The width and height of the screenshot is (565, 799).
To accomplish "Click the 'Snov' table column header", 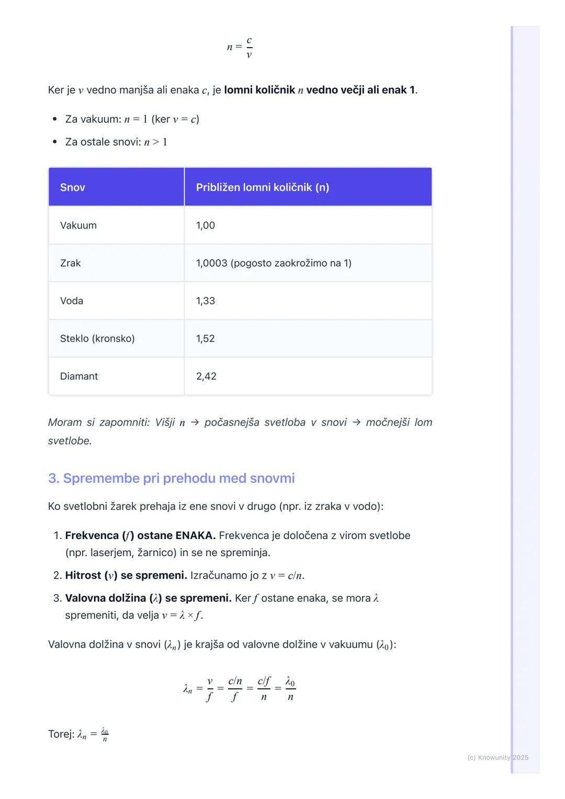I will 73,187.
